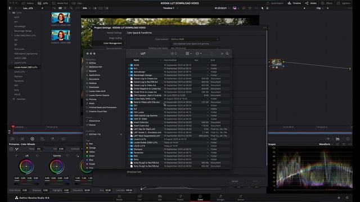Switch to the Color page tab
Viewport: 360px width, 202px height.
(200, 198)
